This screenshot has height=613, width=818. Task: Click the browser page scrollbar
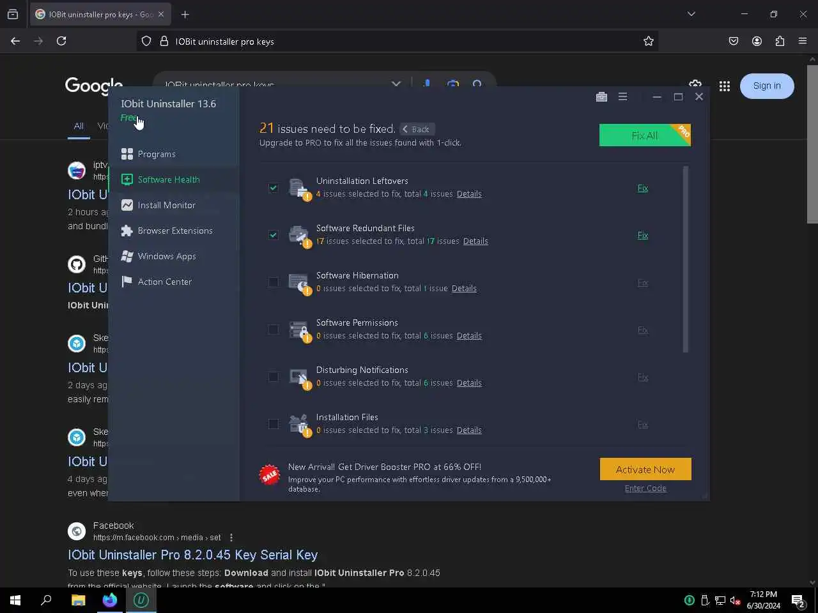point(812,144)
